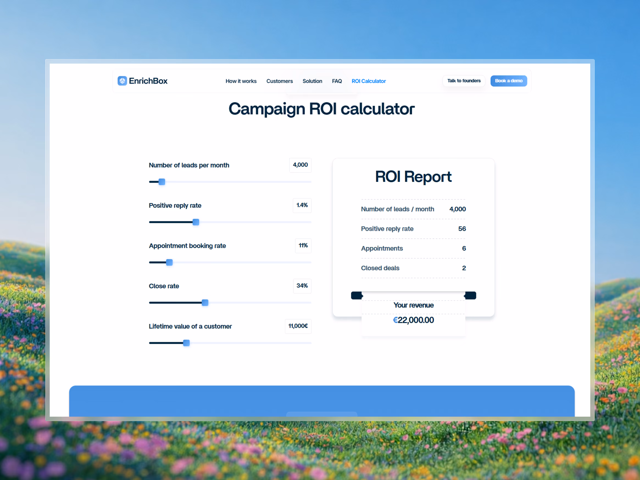This screenshot has width=640, height=480.
Task: Edit the 11,000€ lifetime value field
Action: pos(298,326)
